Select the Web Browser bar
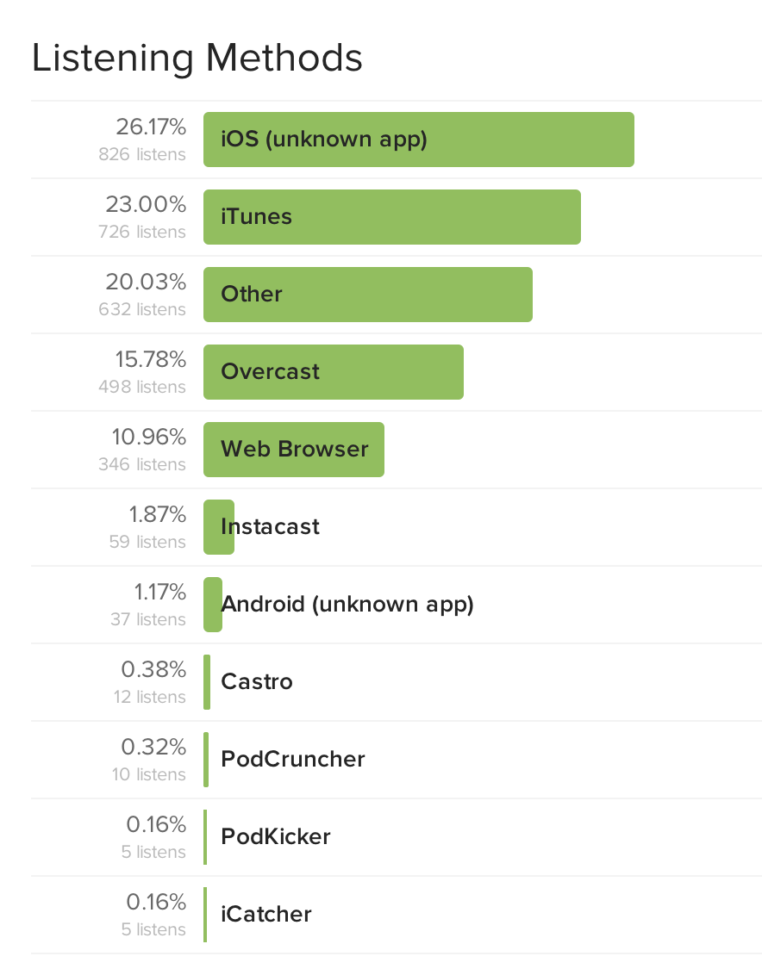The image size is (762, 975). tap(293, 450)
